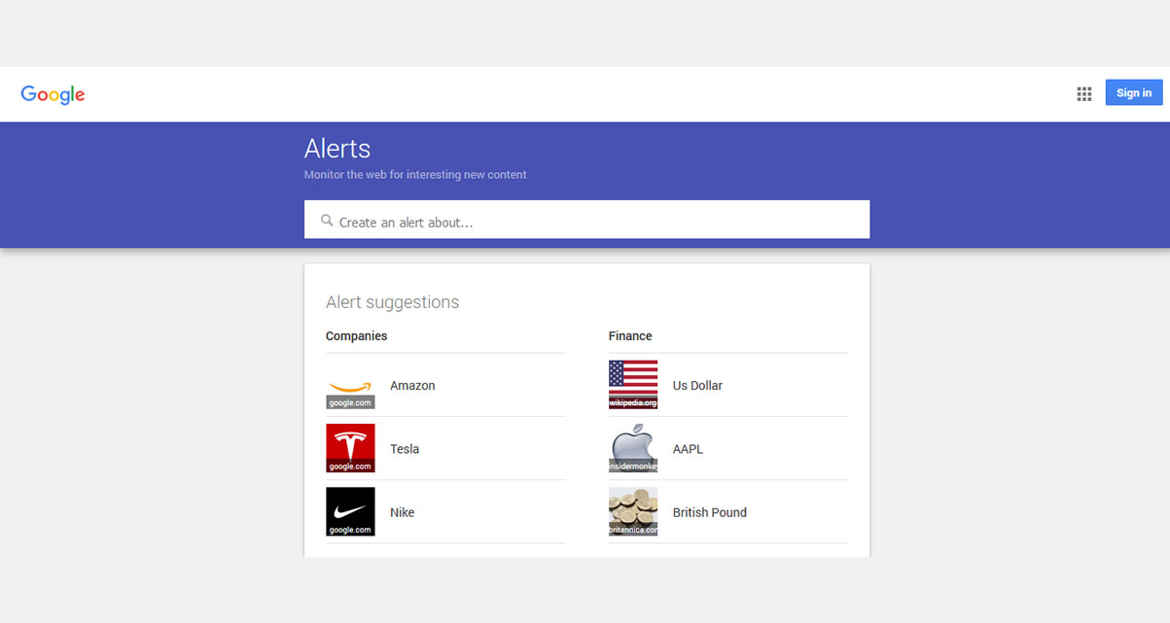Select the Tesla alert suggestion
This screenshot has width=1170, height=623.
pyautogui.click(x=445, y=448)
